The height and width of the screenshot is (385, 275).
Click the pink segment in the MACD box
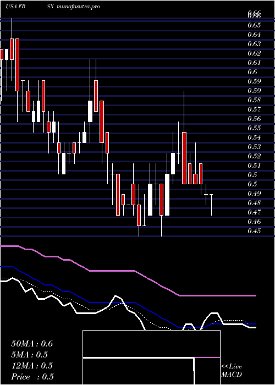tap(207, 358)
